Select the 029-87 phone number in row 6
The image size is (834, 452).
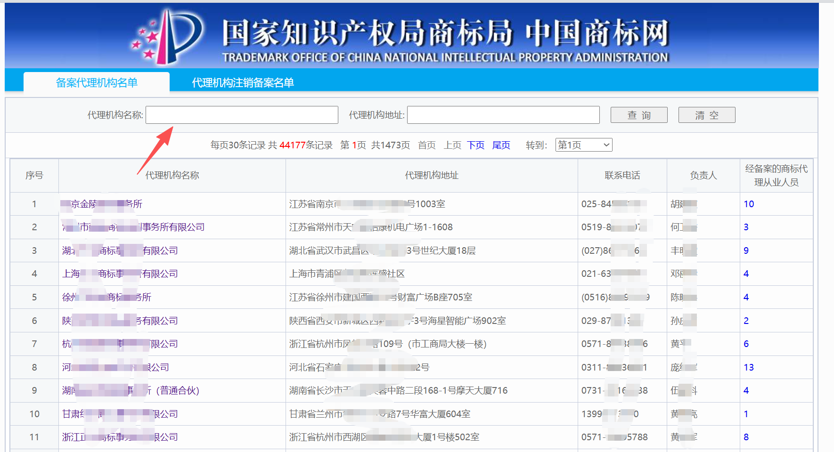click(x=612, y=321)
